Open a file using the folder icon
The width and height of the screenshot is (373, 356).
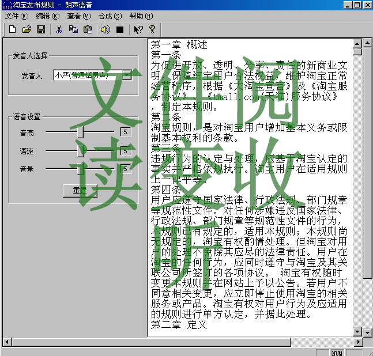click(27, 29)
